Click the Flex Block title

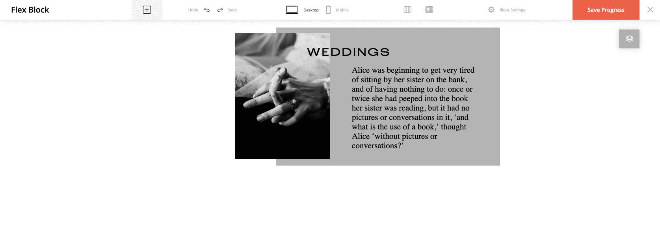click(x=30, y=10)
